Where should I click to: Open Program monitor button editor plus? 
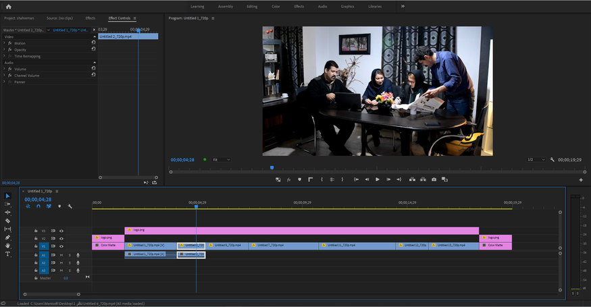pos(581,180)
